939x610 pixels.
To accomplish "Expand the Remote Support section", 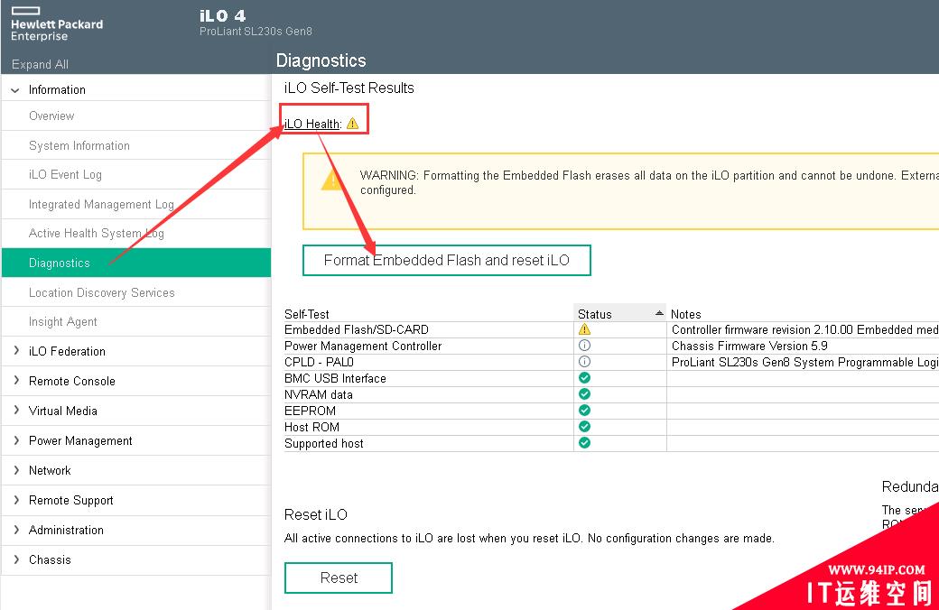I will 16,500.
